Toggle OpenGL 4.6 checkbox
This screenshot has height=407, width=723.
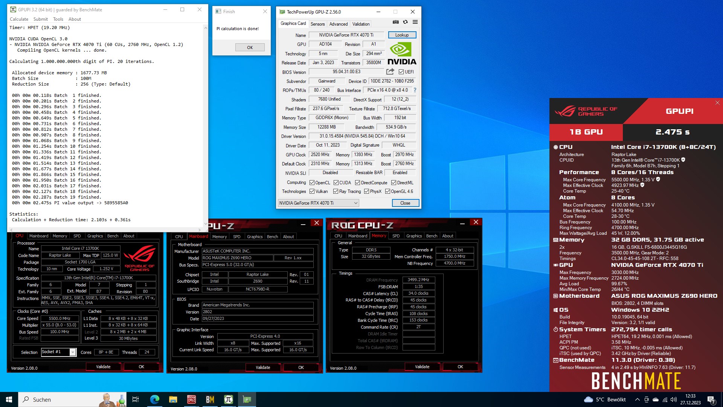click(x=387, y=191)
